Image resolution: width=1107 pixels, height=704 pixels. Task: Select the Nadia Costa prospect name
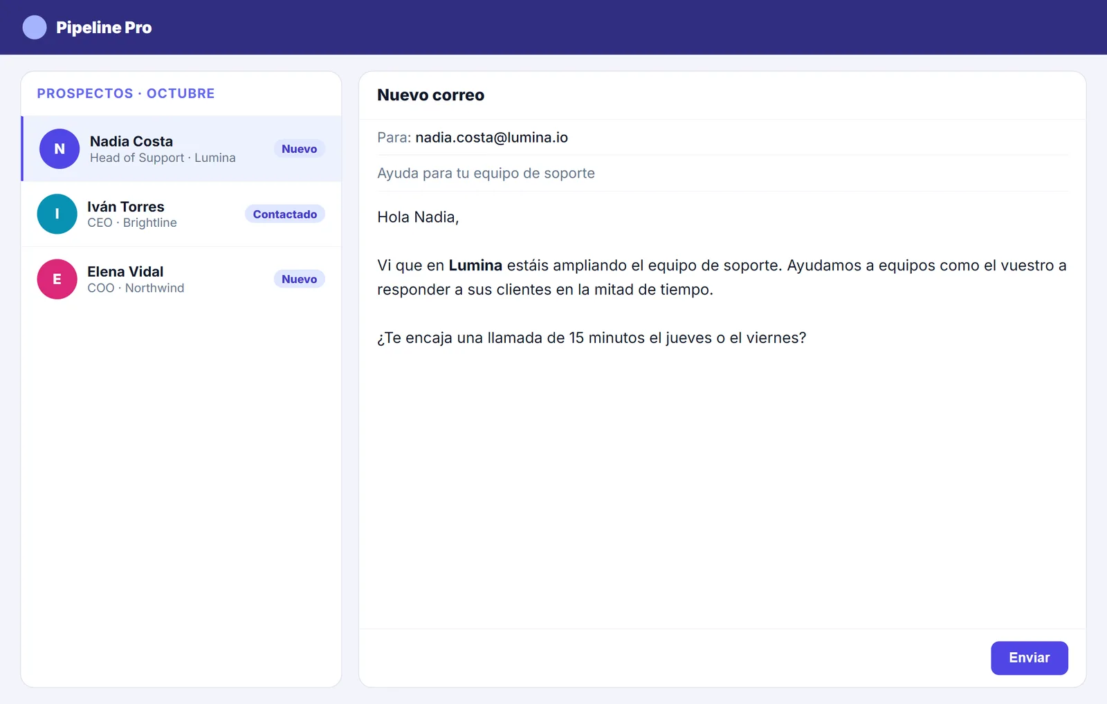(131, 141)
